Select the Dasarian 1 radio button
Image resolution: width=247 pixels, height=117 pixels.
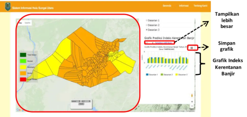click(147, 20)
